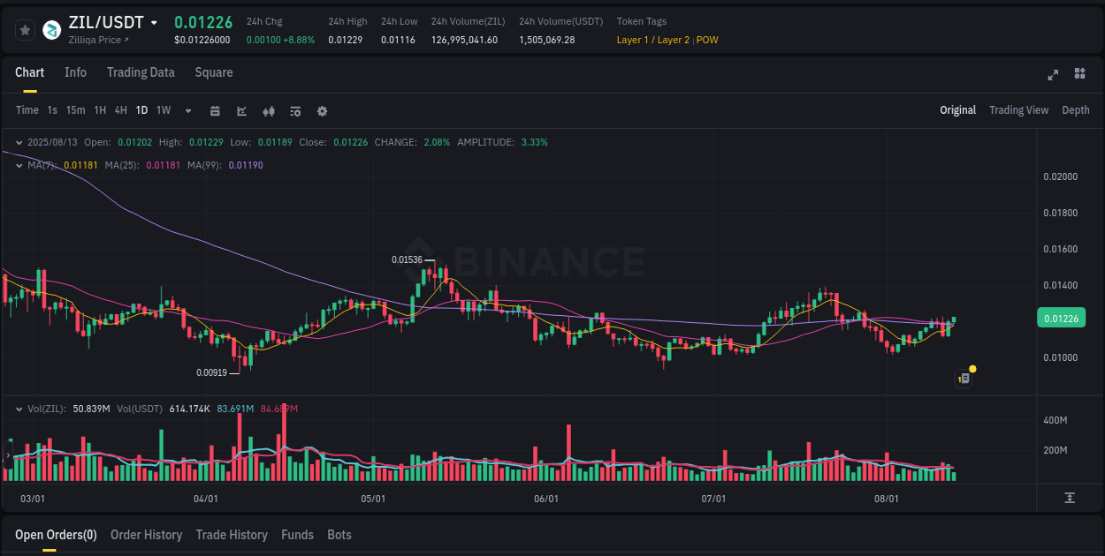This screenshot has height=556, width=1105.
Task: Collapse the MA indicator row chevron
Action: point(19,164)
